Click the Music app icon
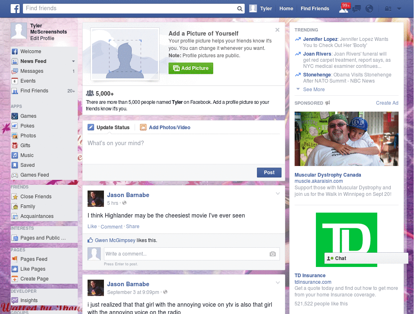The height and width of the screenshot is (314, 419). coord(15,155)
